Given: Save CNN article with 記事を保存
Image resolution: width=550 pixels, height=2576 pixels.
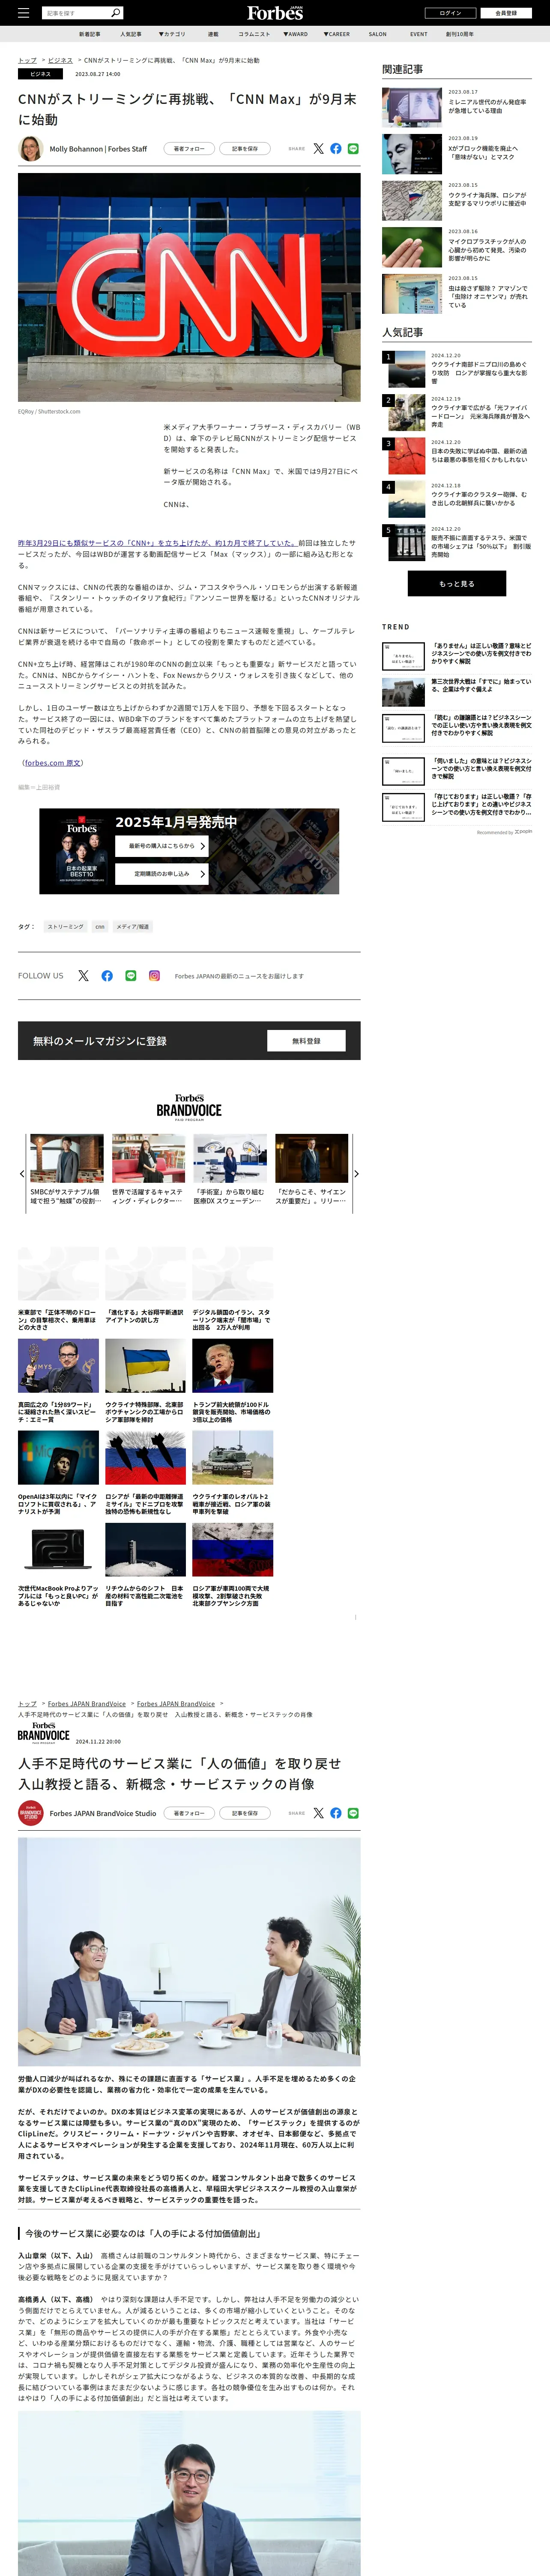Looking at the screenshot, I should pos(245,148).
